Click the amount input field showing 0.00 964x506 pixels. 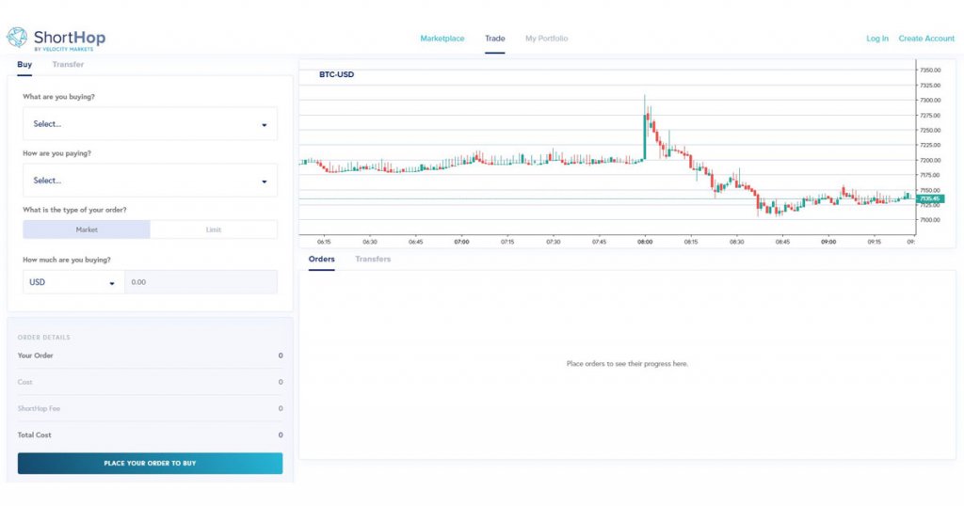coord(201,282)
